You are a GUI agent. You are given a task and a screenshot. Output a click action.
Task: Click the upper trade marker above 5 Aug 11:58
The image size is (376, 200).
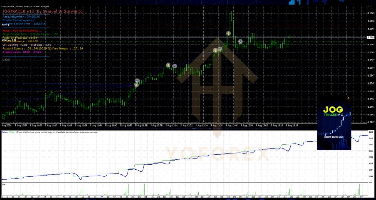pos(137,81)
